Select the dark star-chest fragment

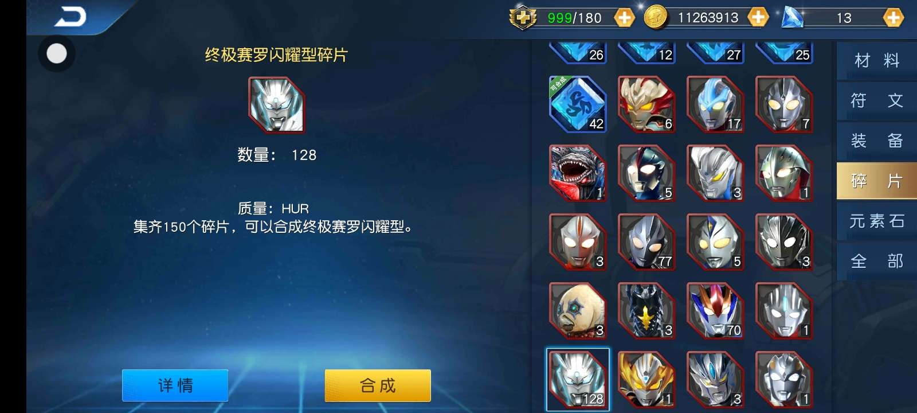646,311
